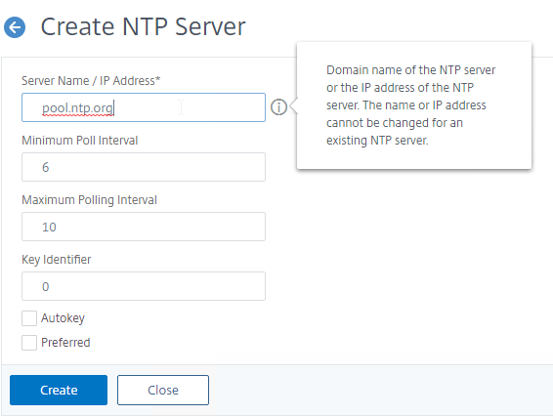The height and width of the screenshot is (416, 553).
Task: Click the Minimum Poll Interval input box
Action: coord(144,167)
